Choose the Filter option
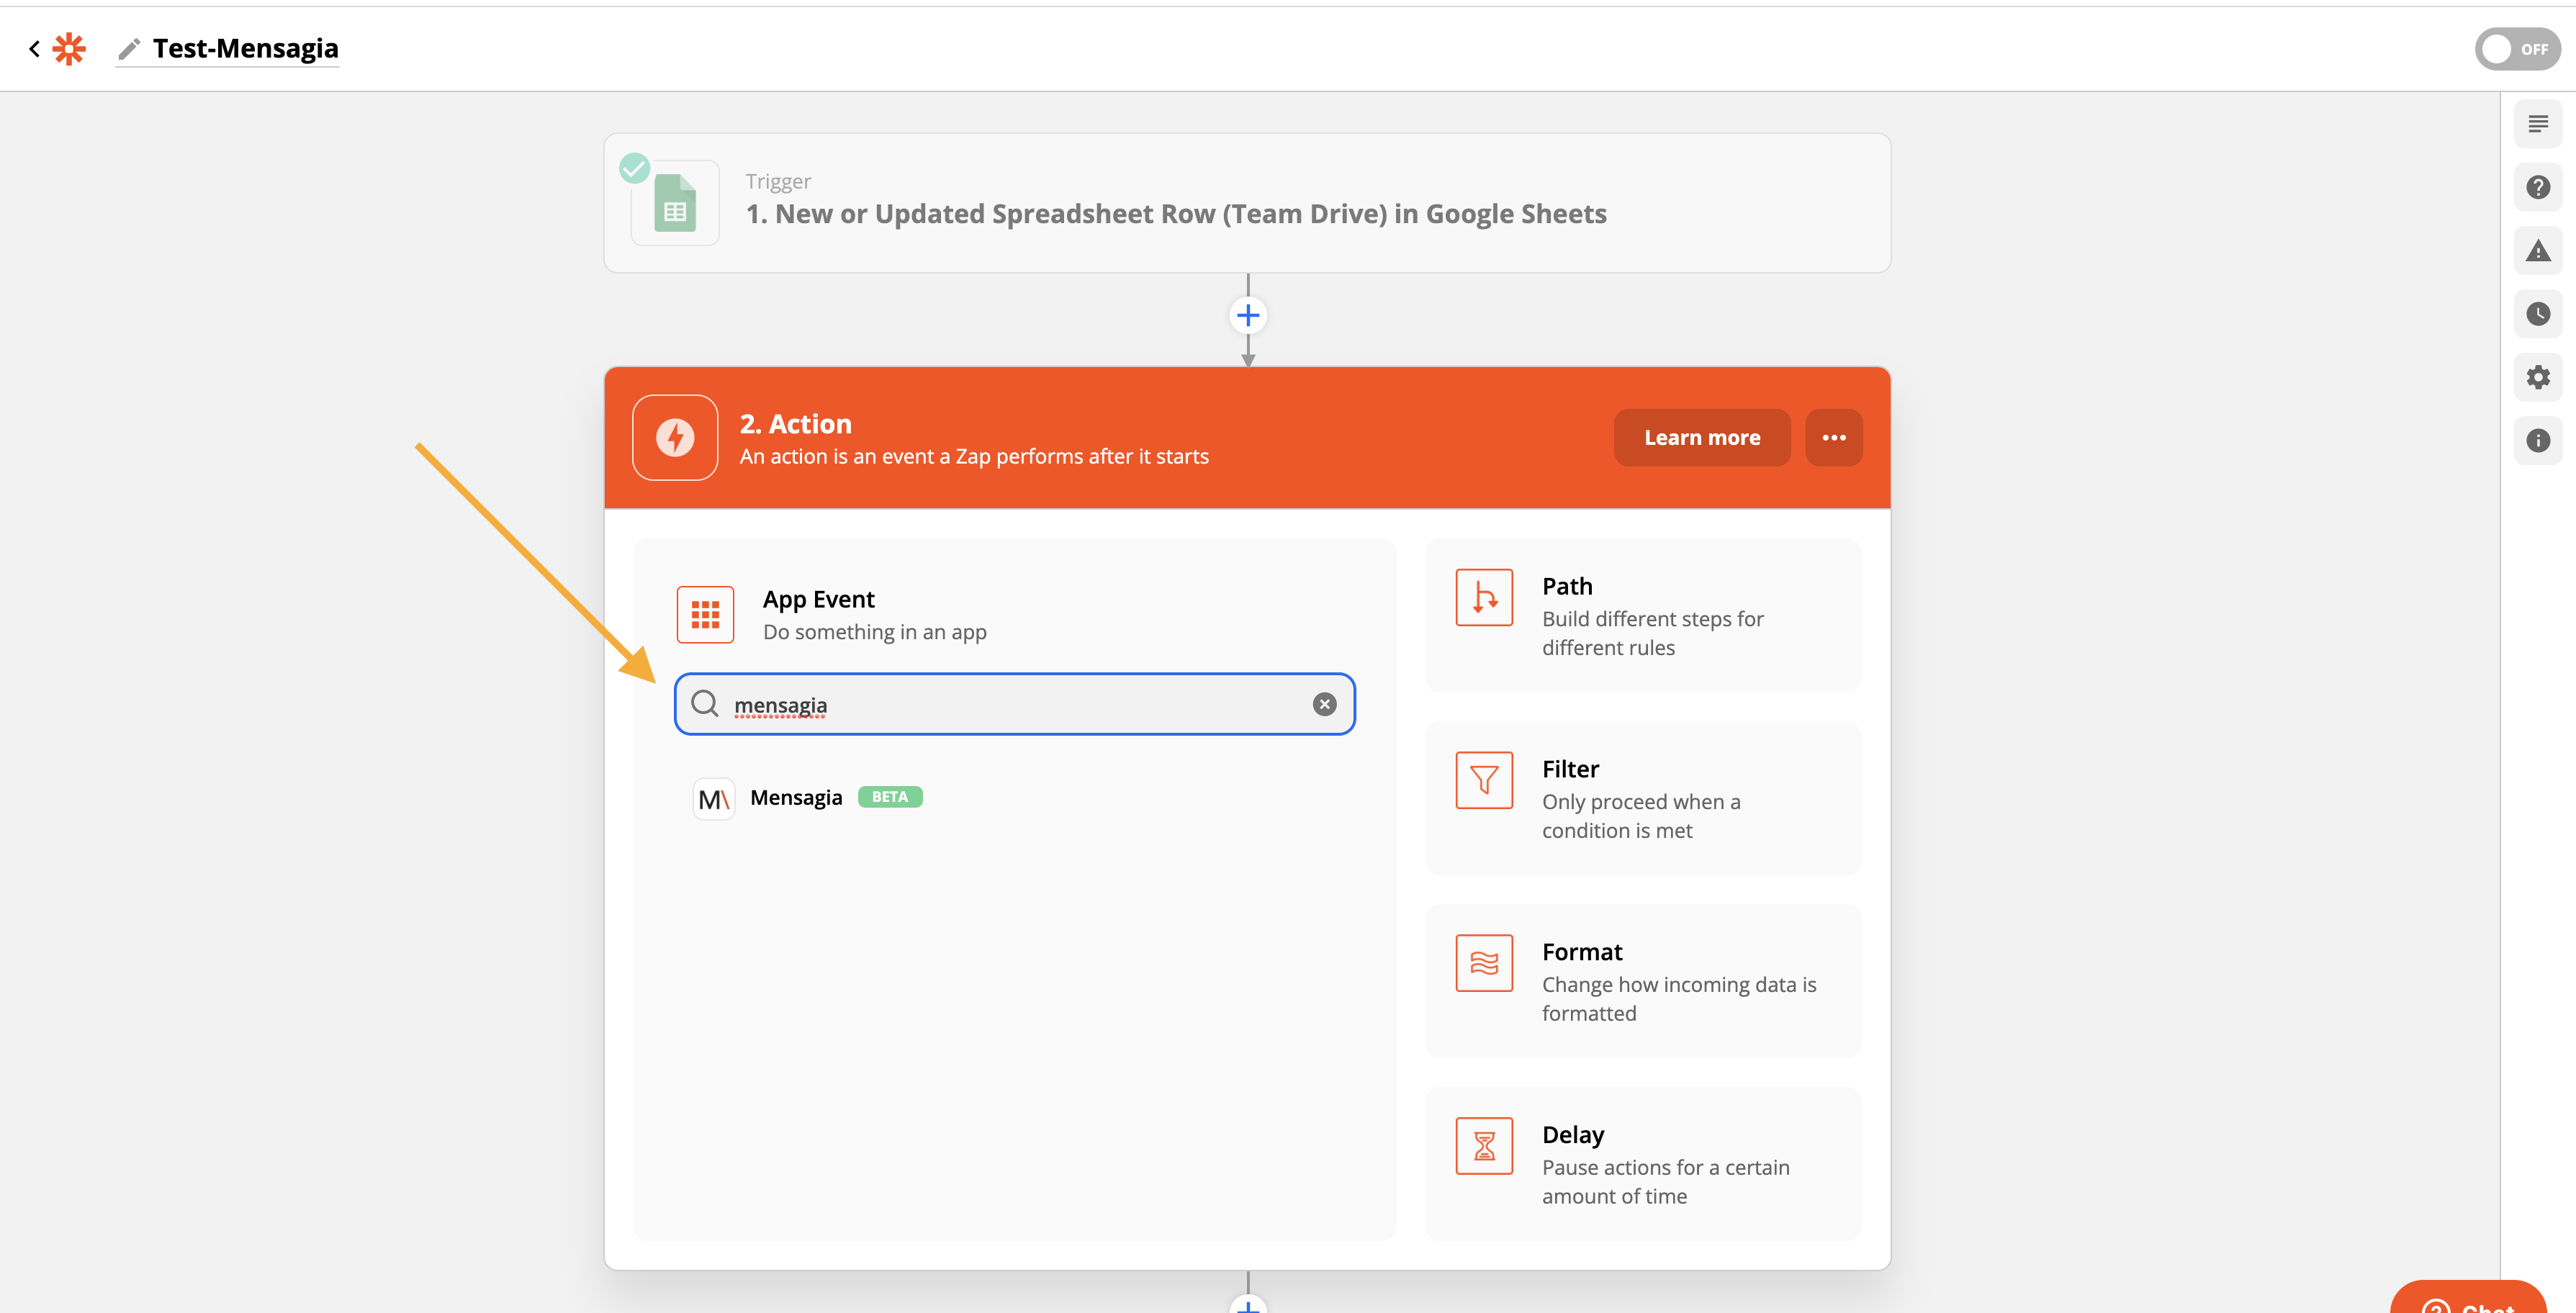The image size is (2576, 1313). pyautogui.click(x=1642, y=798)
